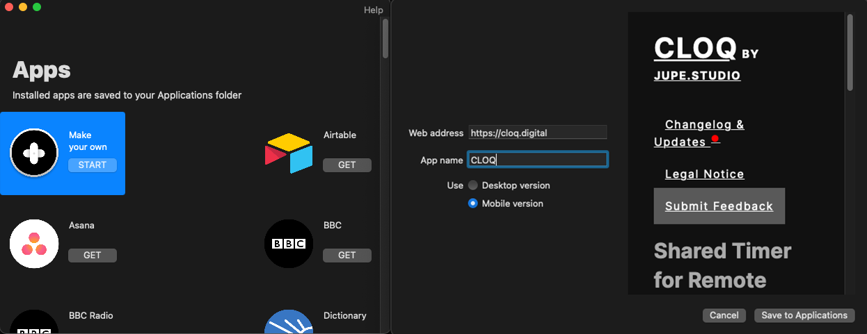Select Mobile version radio button

click(x=473, y=203)
